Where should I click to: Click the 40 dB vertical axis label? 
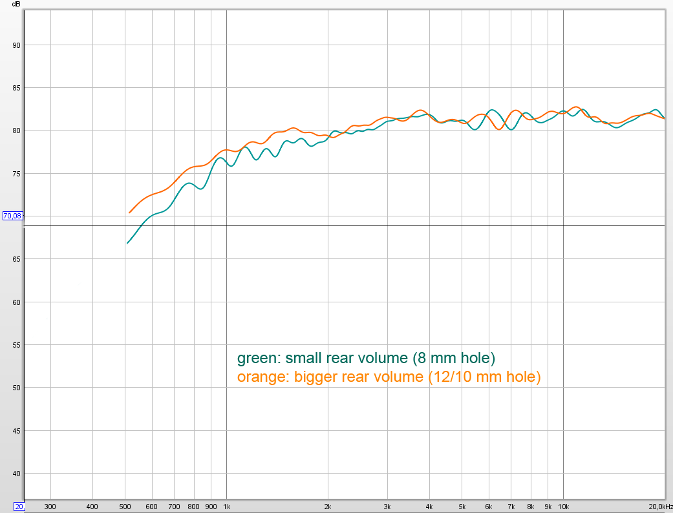[x=16, y=474]
